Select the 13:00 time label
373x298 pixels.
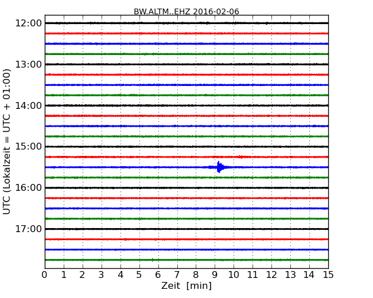pos(28,64)
